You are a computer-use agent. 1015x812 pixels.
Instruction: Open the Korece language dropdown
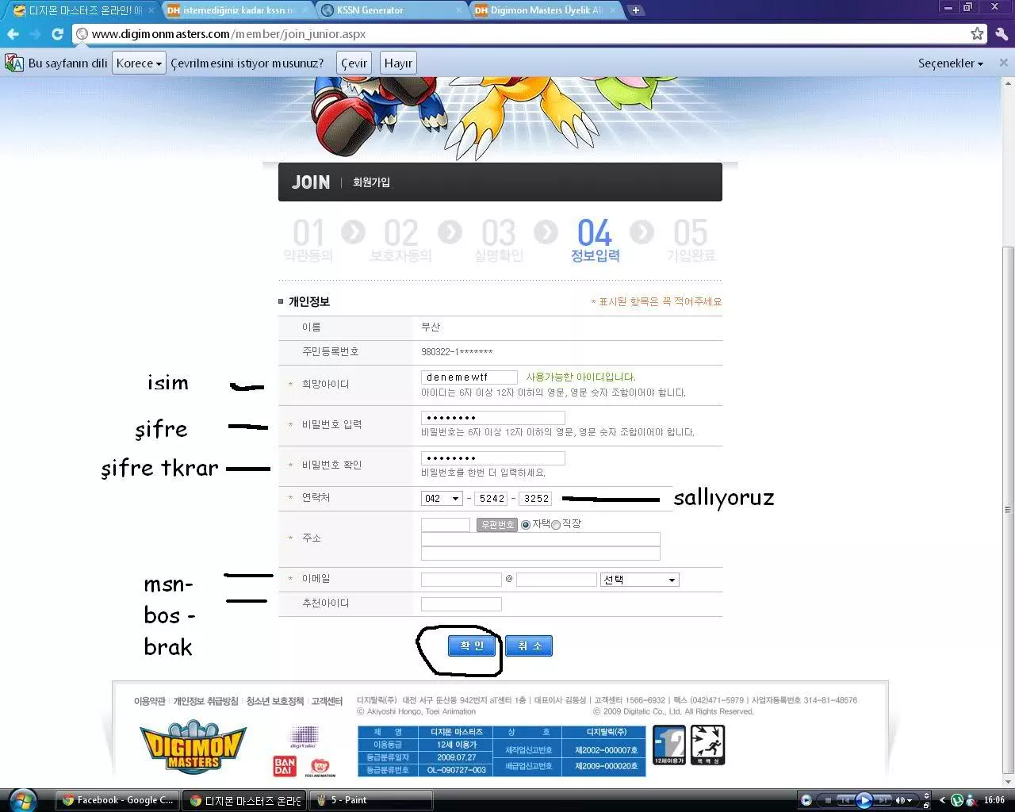coord(139,63)
